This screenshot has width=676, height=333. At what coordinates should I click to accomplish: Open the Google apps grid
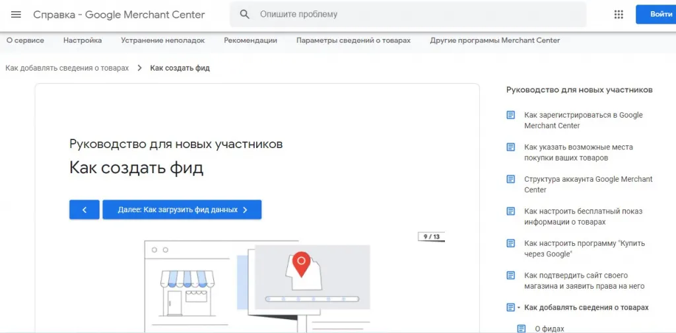tap(619, 15)
